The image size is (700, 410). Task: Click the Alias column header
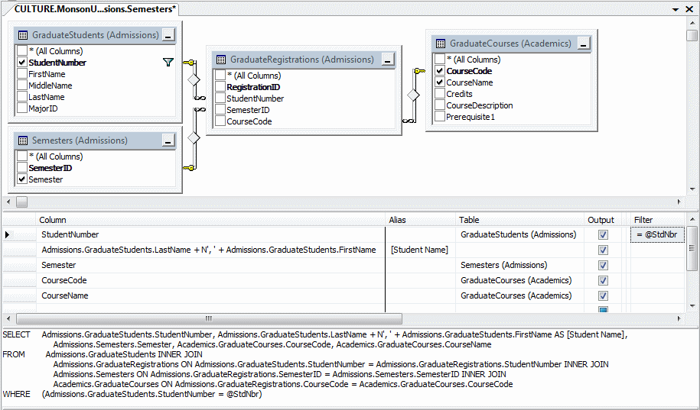click(421, 220)
